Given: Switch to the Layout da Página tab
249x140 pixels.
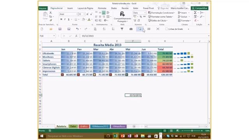Looking at the screenshot, I should coord(85,8).
